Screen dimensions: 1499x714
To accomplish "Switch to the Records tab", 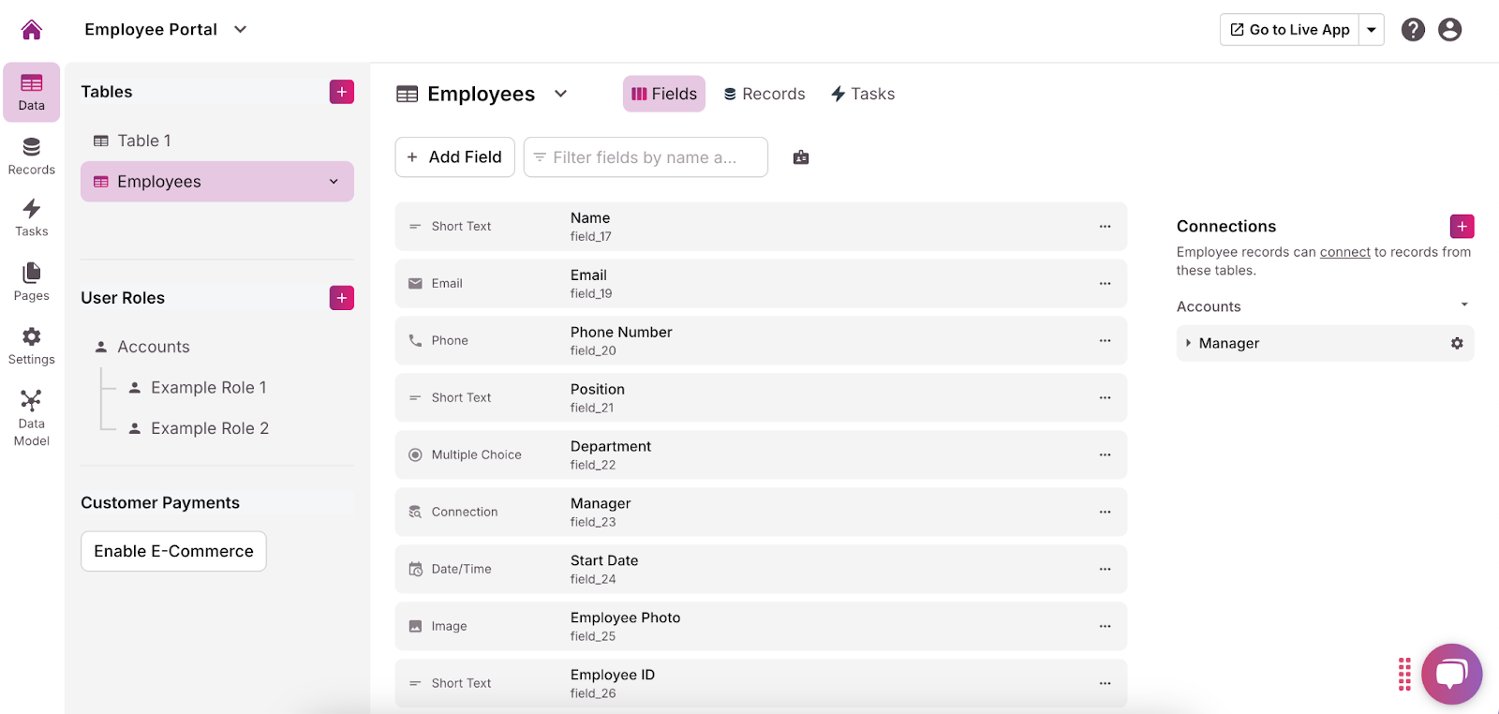I will click(x=764, y=94).
